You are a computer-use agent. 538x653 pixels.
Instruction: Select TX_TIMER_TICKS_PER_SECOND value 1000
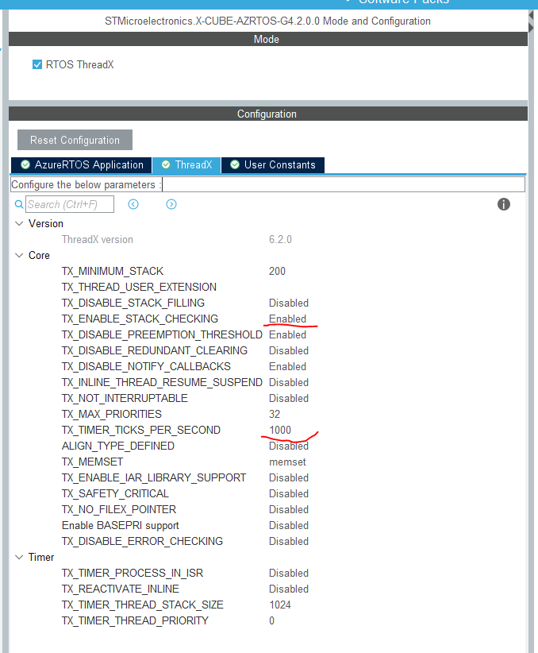(x=280, y=430)
